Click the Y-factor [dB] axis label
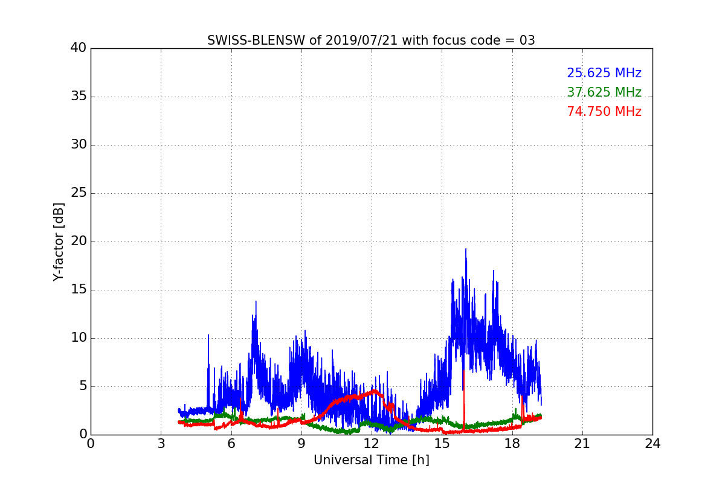This screenshot has width=725, height=483. pyautogui.click(x=58, y=241)
